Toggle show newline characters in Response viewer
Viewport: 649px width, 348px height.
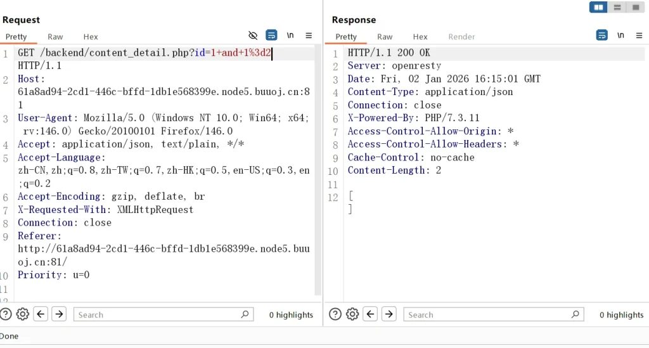(620, 35)
